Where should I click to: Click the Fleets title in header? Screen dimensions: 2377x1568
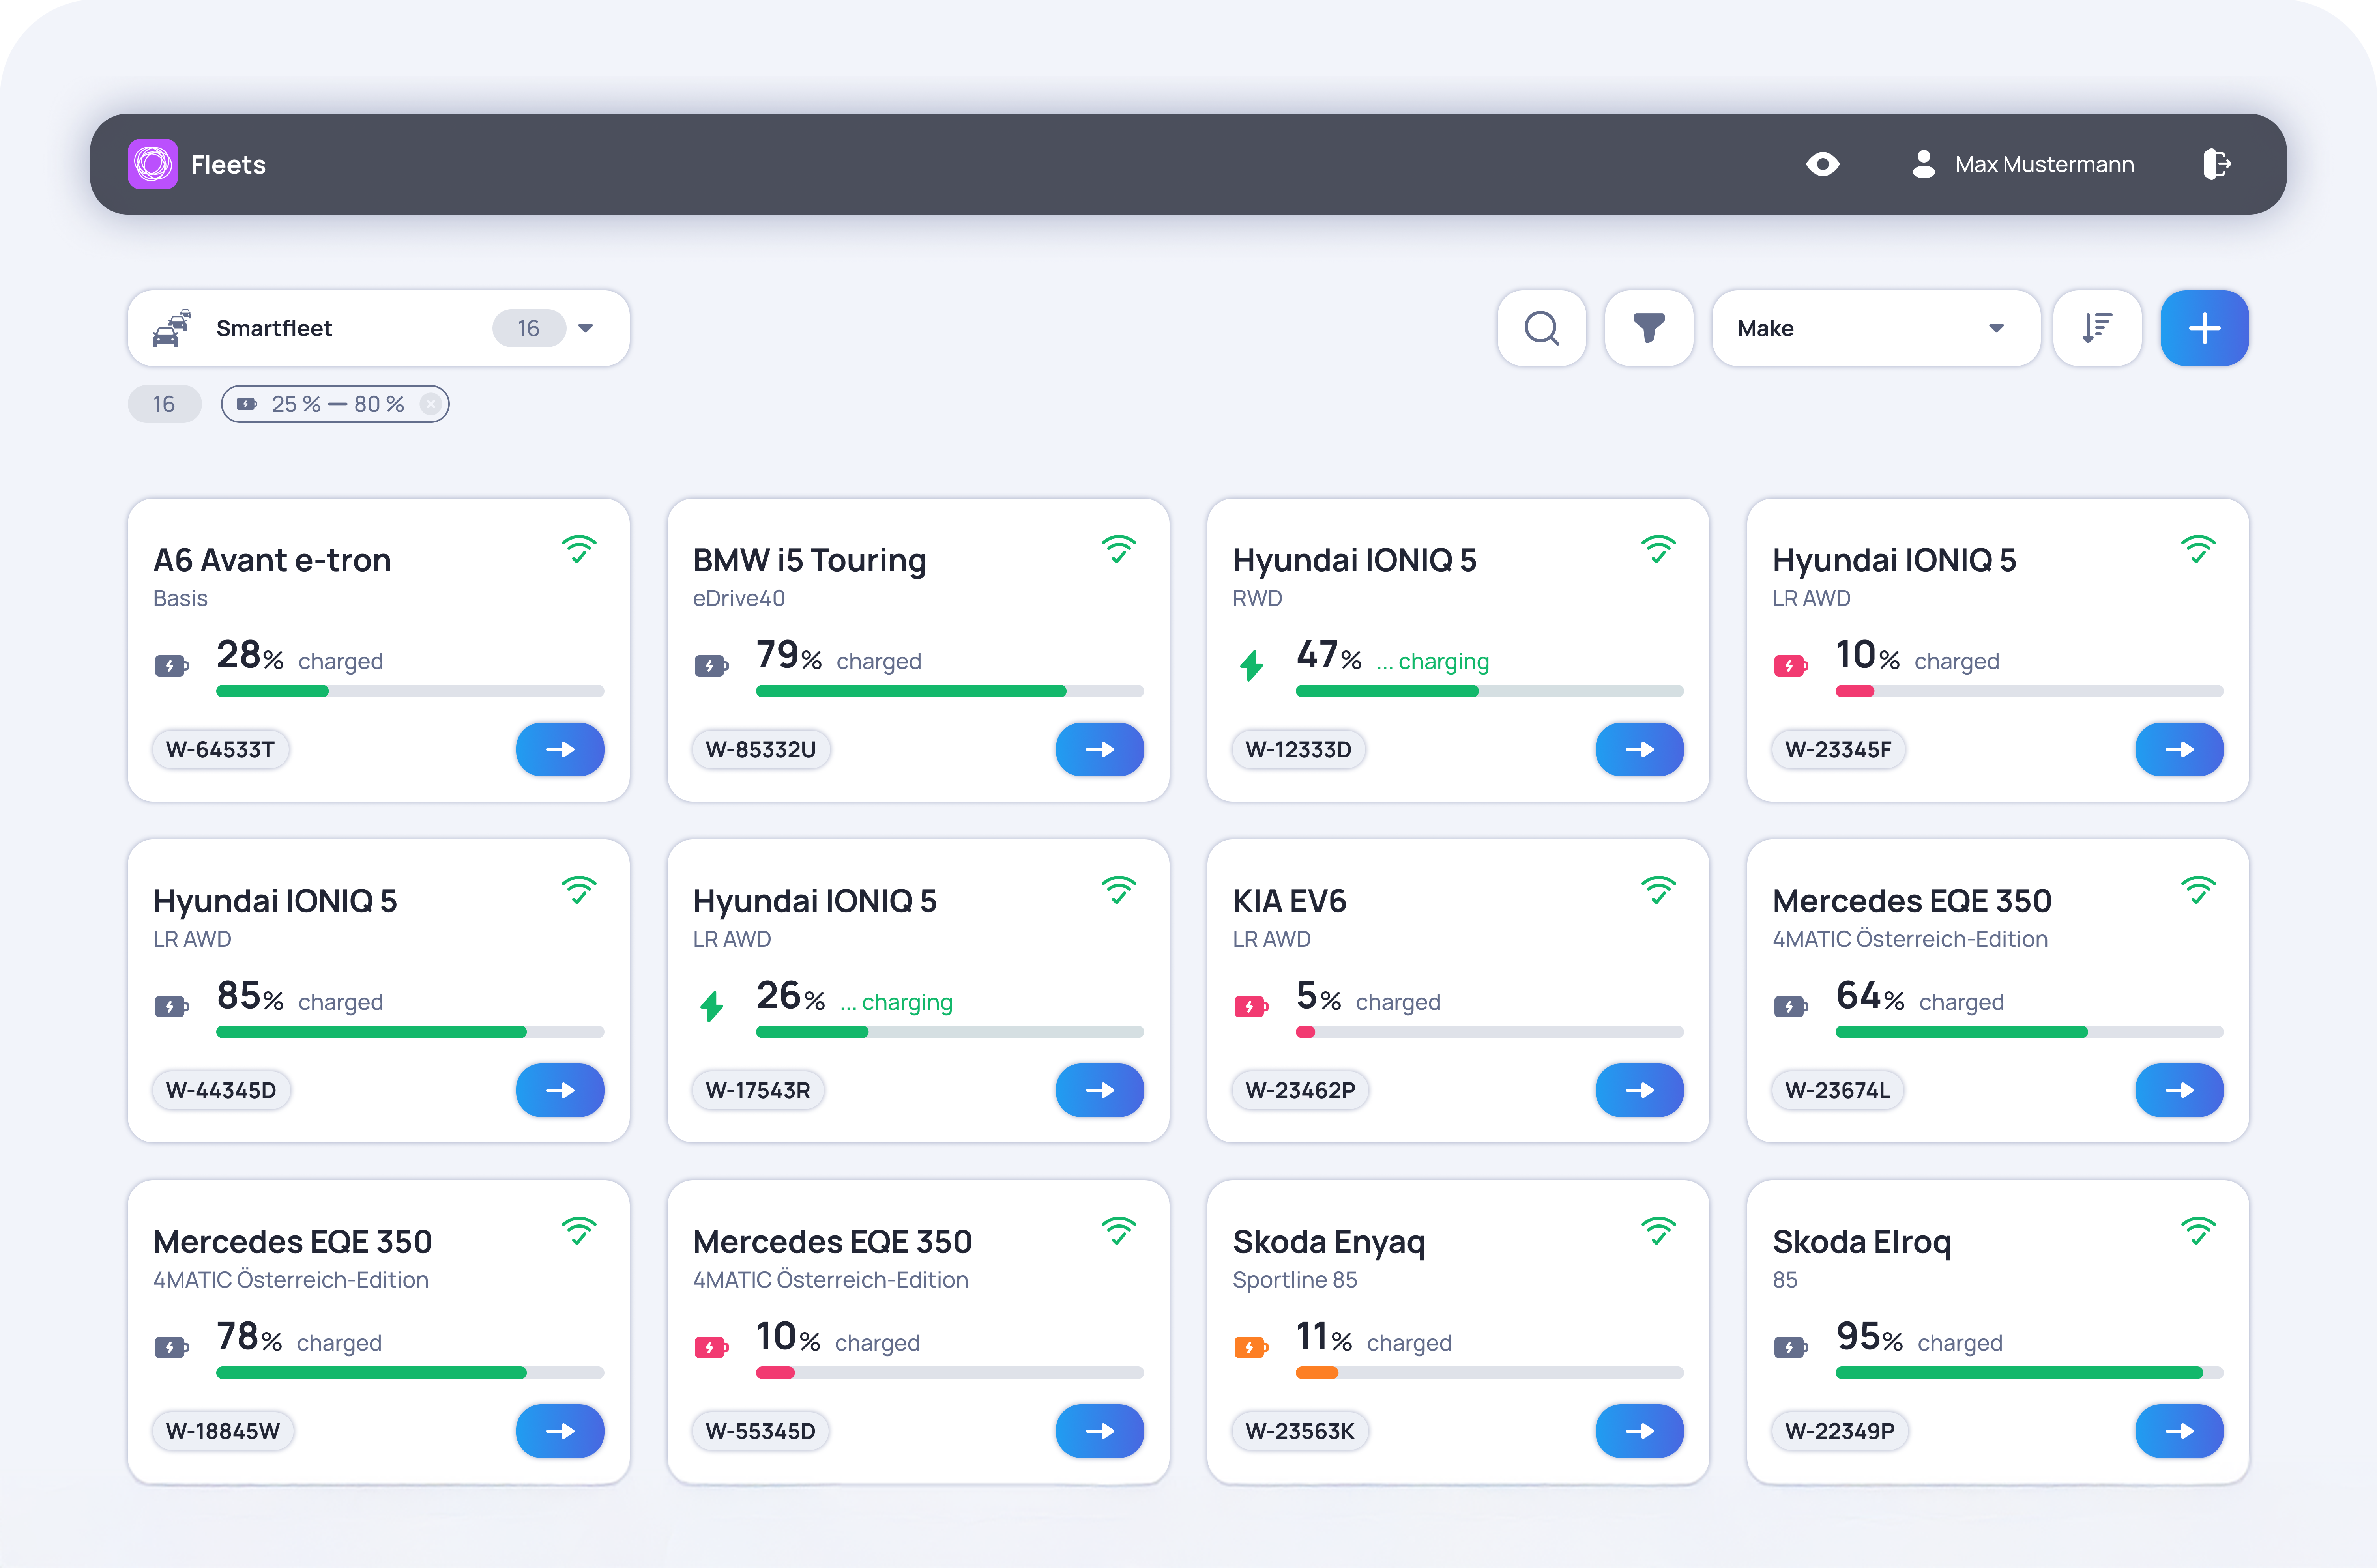(228, 165)
